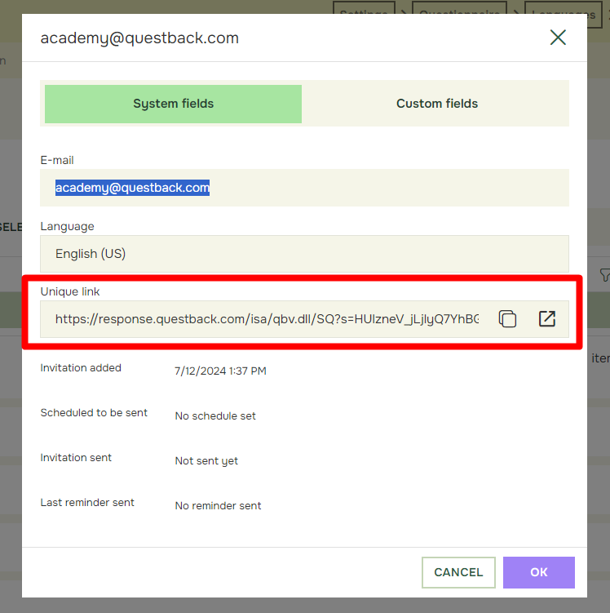Click the 'Language' field label
The width and height of the screenshot is (610, 613).
click(x=67, y=226)
